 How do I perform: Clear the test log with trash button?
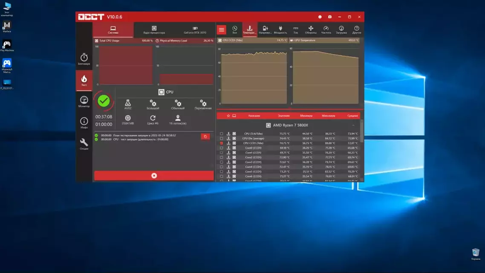(x=205, y=136)
